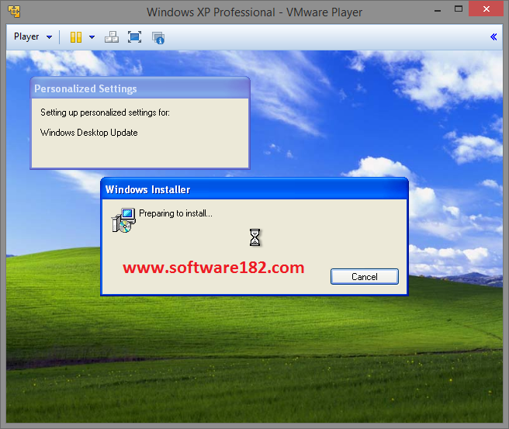The height and width of the screenshot is (429, 509).
Task: Send Ctrl+Alt+Del to the virtual machine
Action: coord(112,37)
